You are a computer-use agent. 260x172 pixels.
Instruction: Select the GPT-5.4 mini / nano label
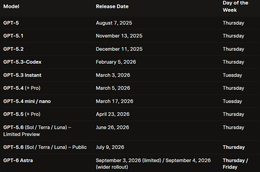(27, 101)
